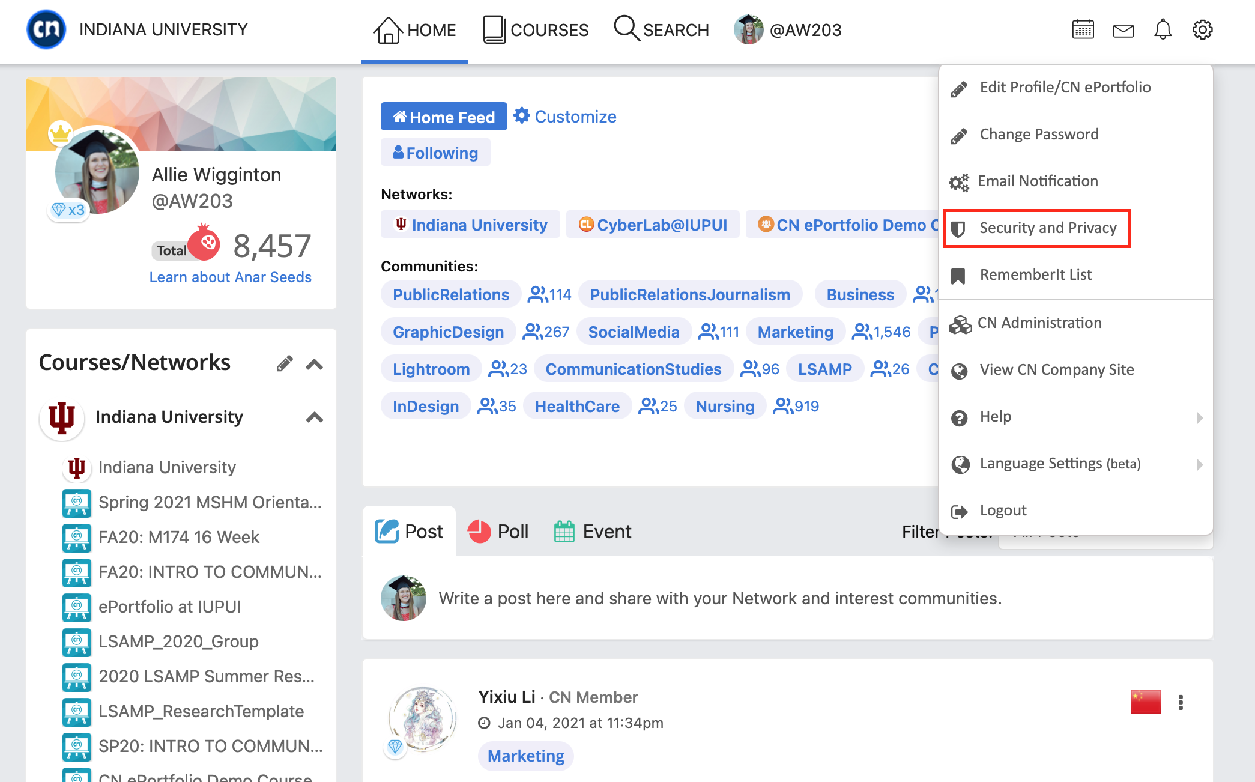Expand the Help submenu arrow

[1199, 417]
